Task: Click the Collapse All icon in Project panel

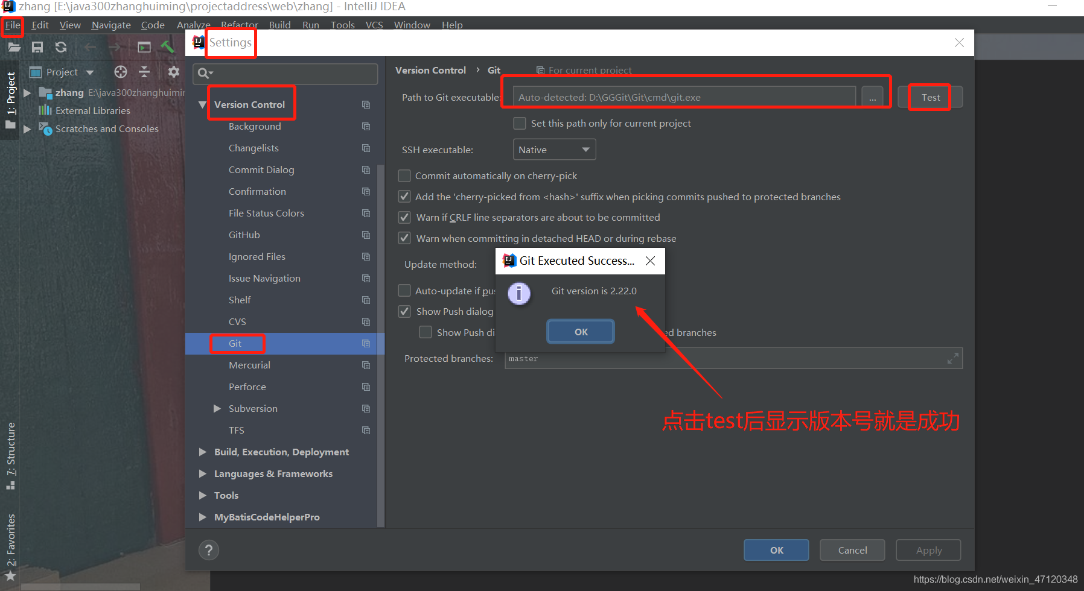Action: (x=144, y=72)
